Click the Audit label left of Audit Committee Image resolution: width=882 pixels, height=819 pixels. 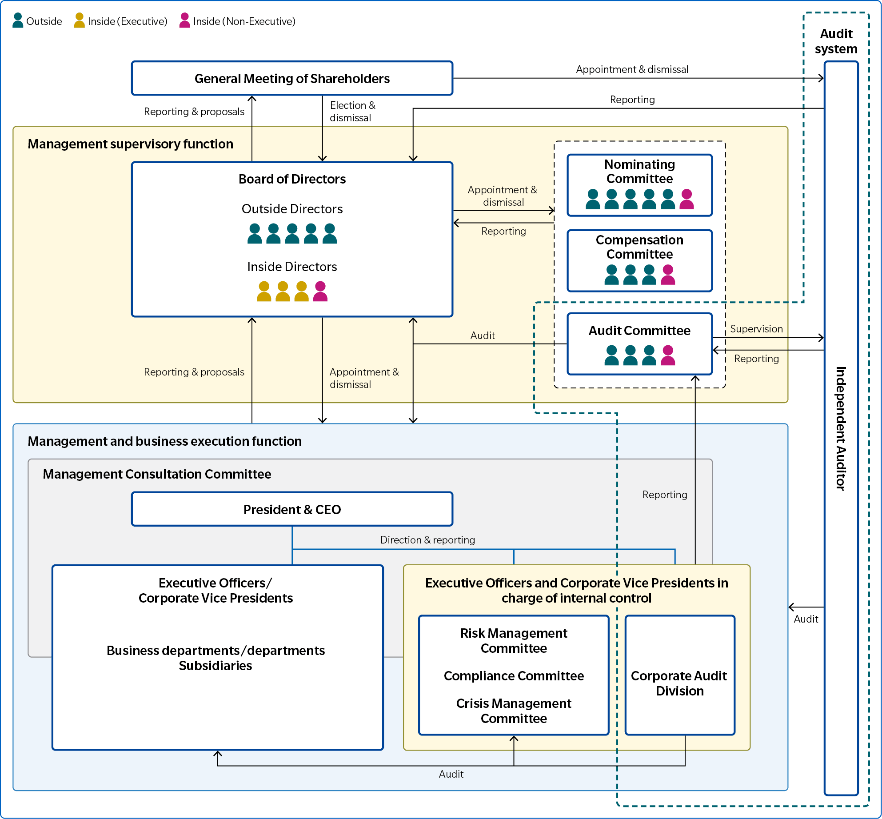coord(483,336)
